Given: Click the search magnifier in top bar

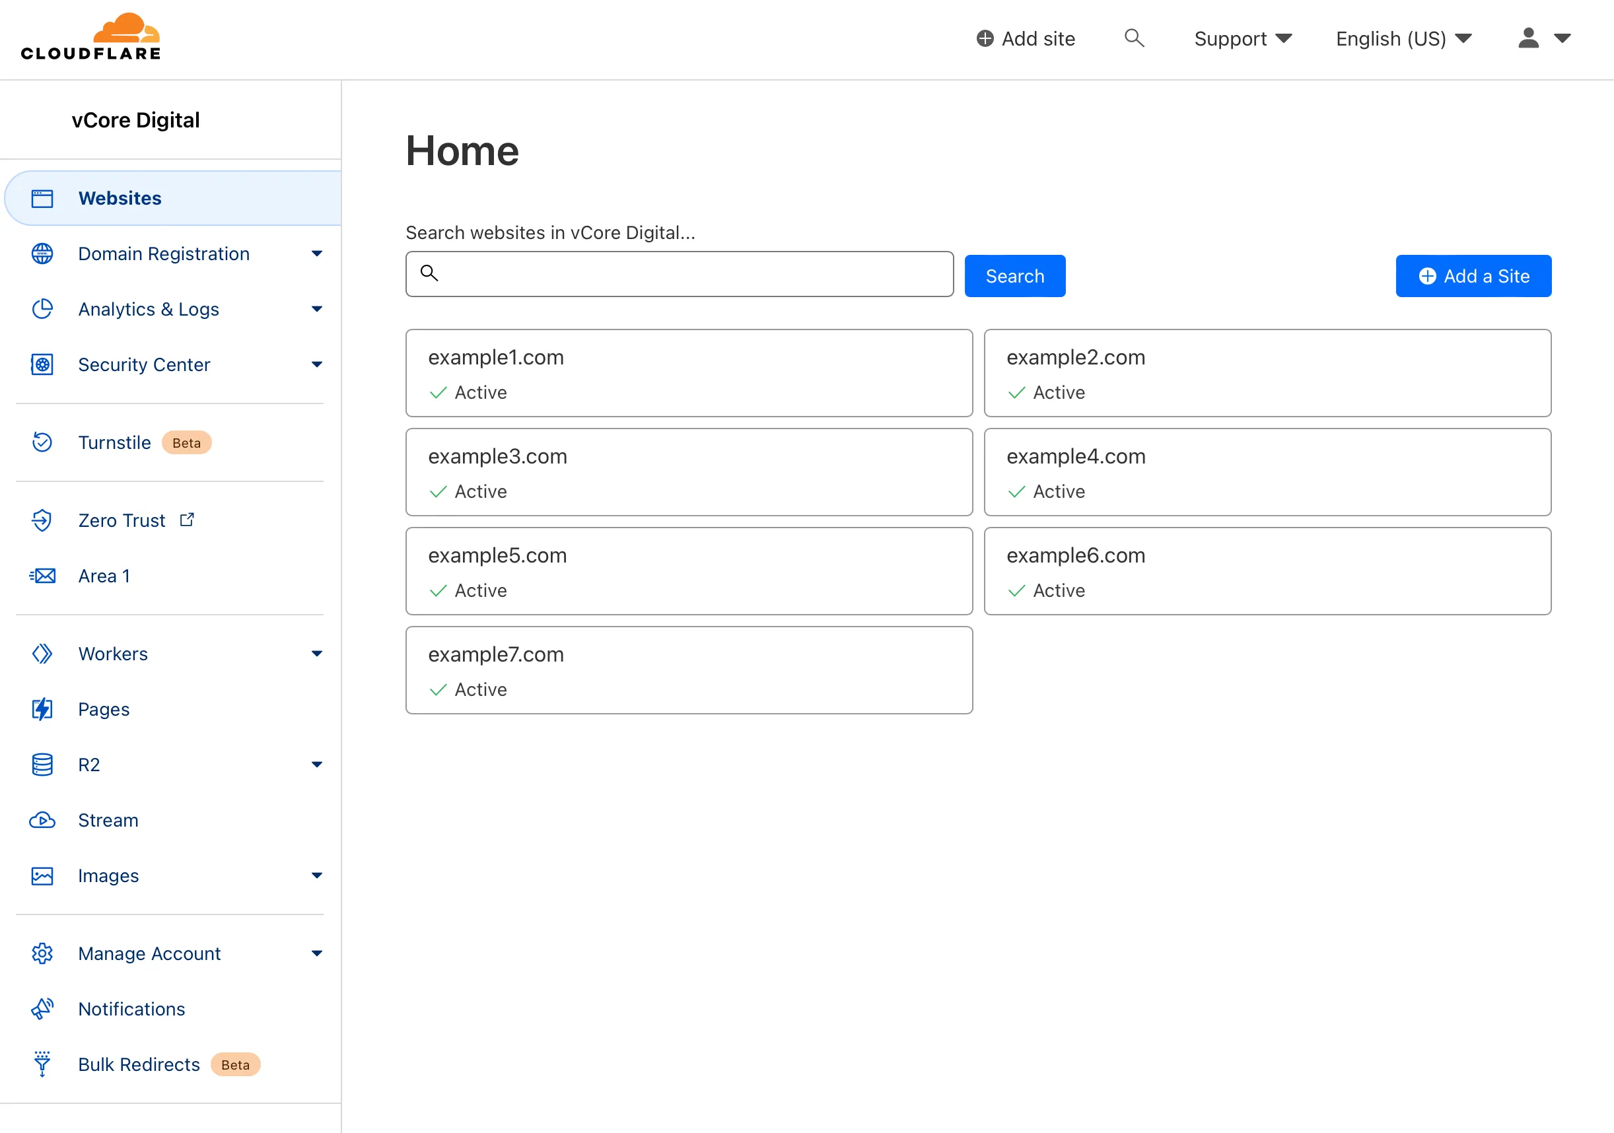Looking at the screenshot, I should [1134, 38].
